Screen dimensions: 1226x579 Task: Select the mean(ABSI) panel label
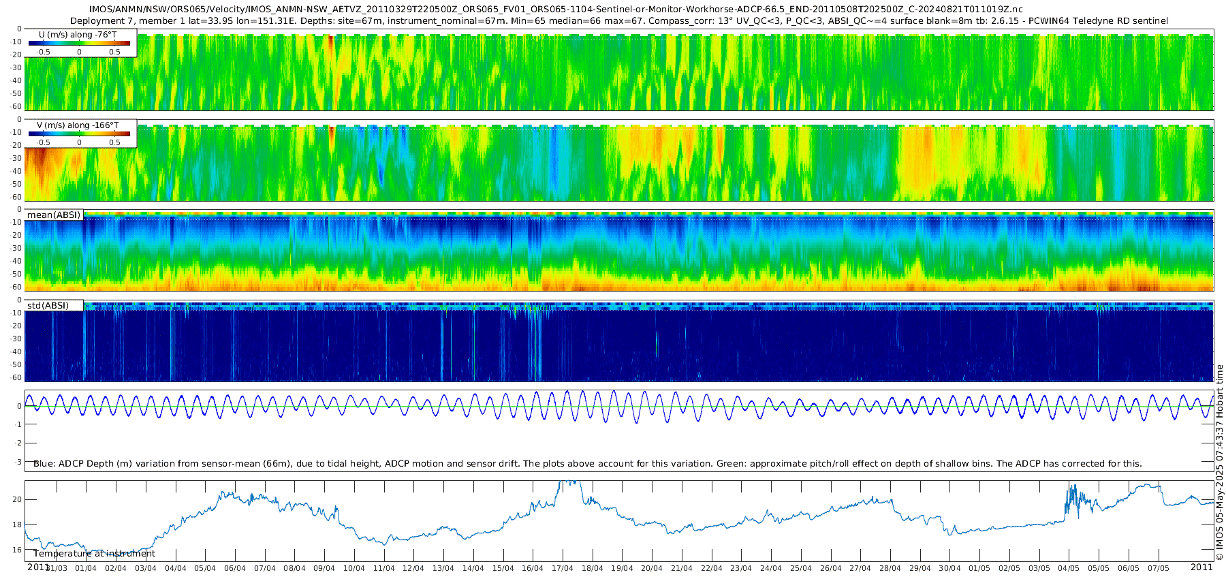click(54, 215)
